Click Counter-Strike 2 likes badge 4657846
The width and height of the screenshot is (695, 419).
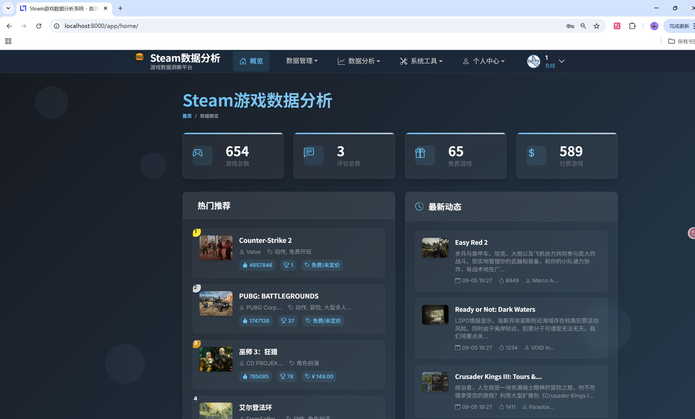(257, 265)
